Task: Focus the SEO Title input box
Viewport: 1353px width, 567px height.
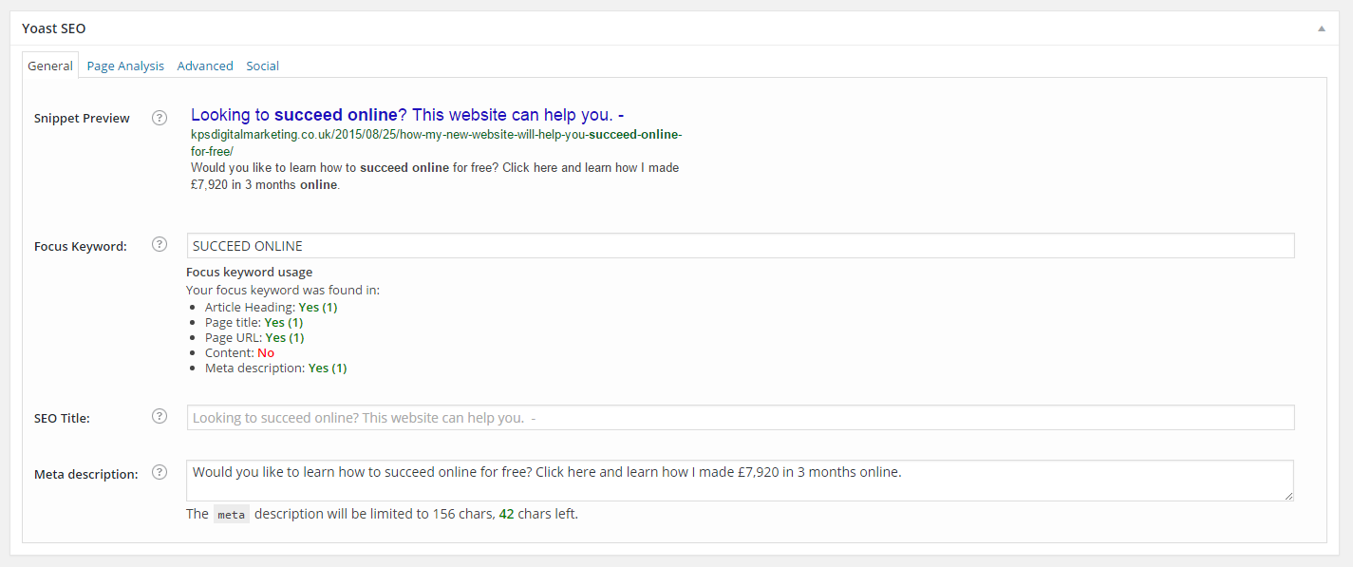Action: click(x=741, y=418)
